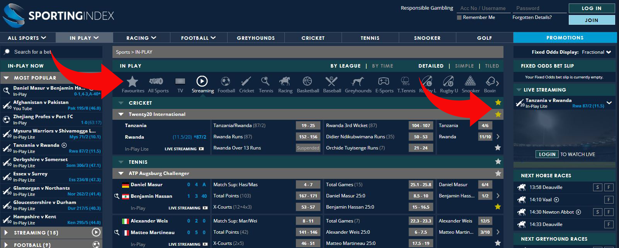Image resolution: width=619 pixels, height=248 pixels.
Task: Click LOGIN to watch live button
Action: (547, 154)
